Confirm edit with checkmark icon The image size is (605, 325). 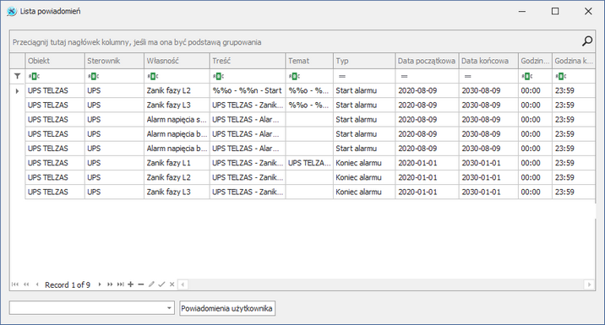[161, 284]
